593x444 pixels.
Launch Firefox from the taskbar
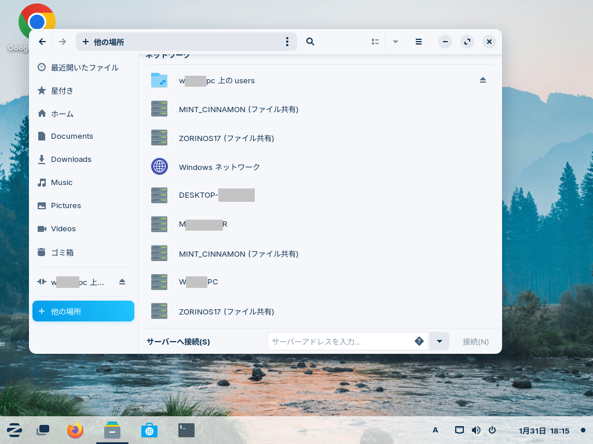[x=75, y=431]
